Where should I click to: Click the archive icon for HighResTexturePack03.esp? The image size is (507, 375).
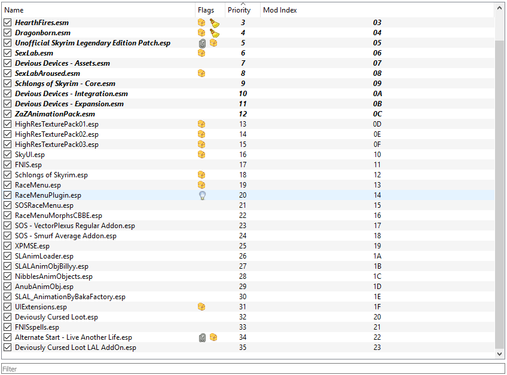[x=201, y=145]
